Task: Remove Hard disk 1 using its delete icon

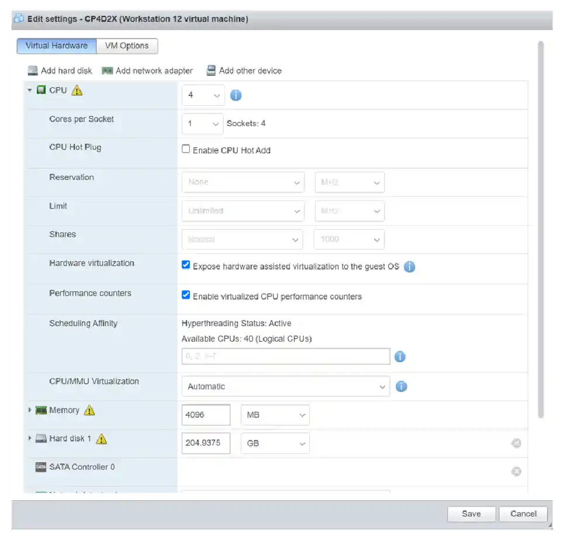Action: tap(516, 443)
